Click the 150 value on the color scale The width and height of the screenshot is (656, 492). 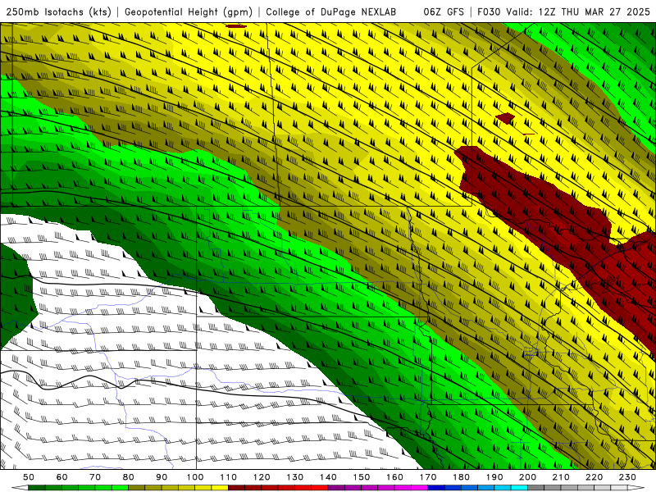(361, 477)
